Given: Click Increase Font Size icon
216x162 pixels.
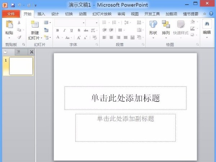Looking at the screenshot, I should (78, 37).
